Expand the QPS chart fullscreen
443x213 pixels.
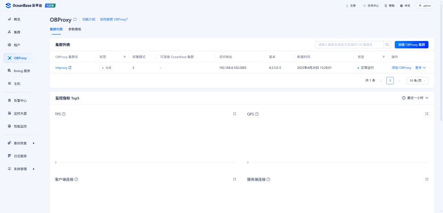click(427, 114)
